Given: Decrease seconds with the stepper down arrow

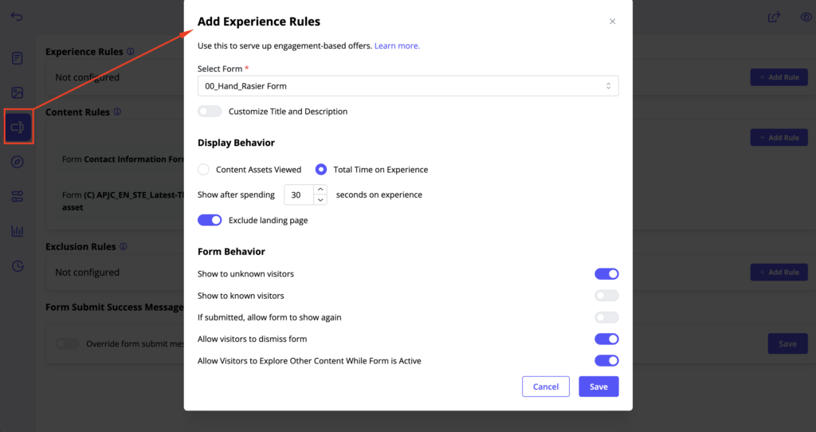Looking at the screenshot, I should [x=320, y=200].
